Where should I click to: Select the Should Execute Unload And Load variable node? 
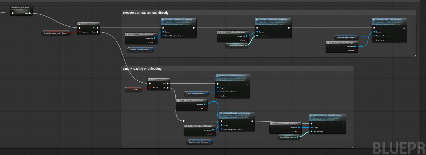click(x=55, y=33)
